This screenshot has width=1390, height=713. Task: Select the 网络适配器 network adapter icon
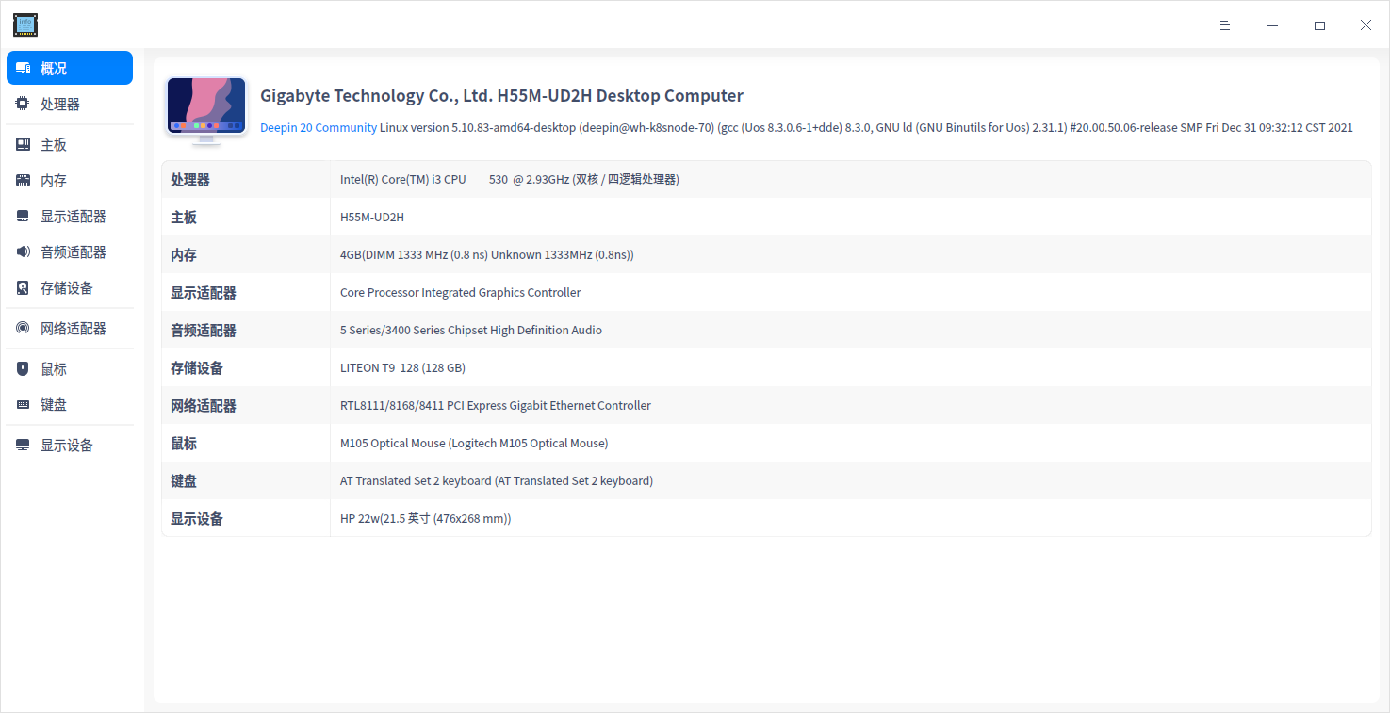tap(22, 328)
